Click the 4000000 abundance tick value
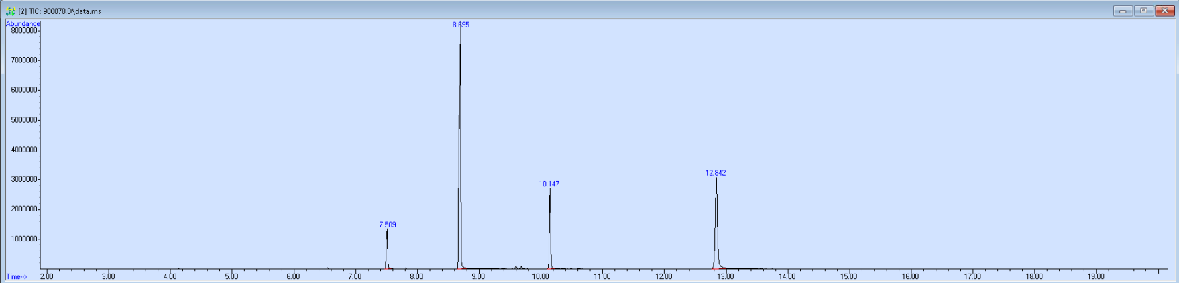The height and width of the screenshot is (283, 1179). [x=24, y=150]
